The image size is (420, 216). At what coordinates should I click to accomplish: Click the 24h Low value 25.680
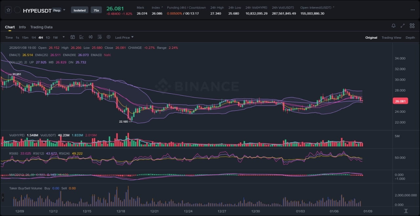[x=234, y=13]
